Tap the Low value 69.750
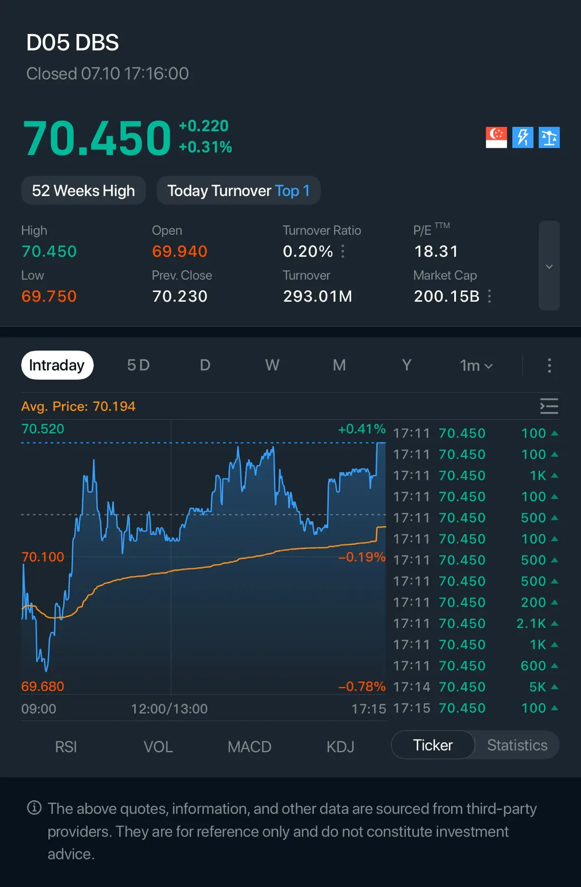 (x=49, y=296)
